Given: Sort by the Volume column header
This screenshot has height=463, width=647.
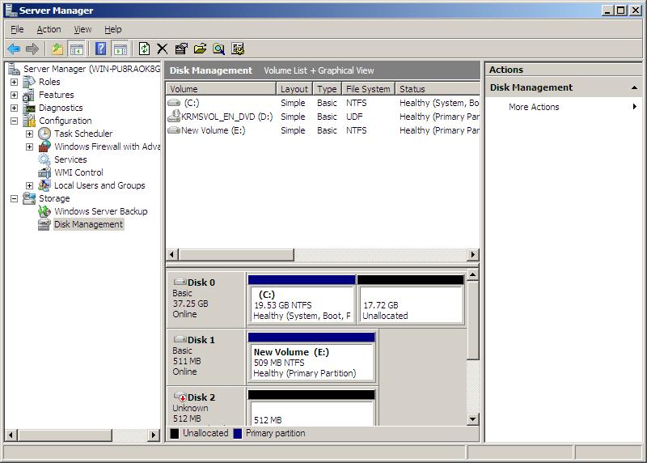Looking at the screenshot, I should 221,89.
